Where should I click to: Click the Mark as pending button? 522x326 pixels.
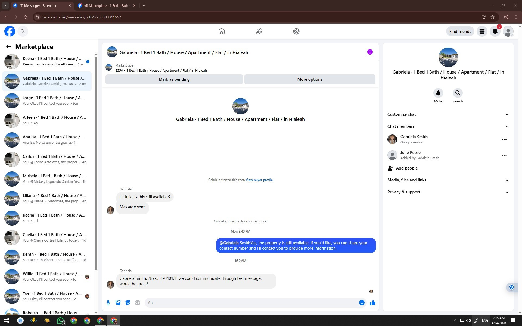[174, 79]
